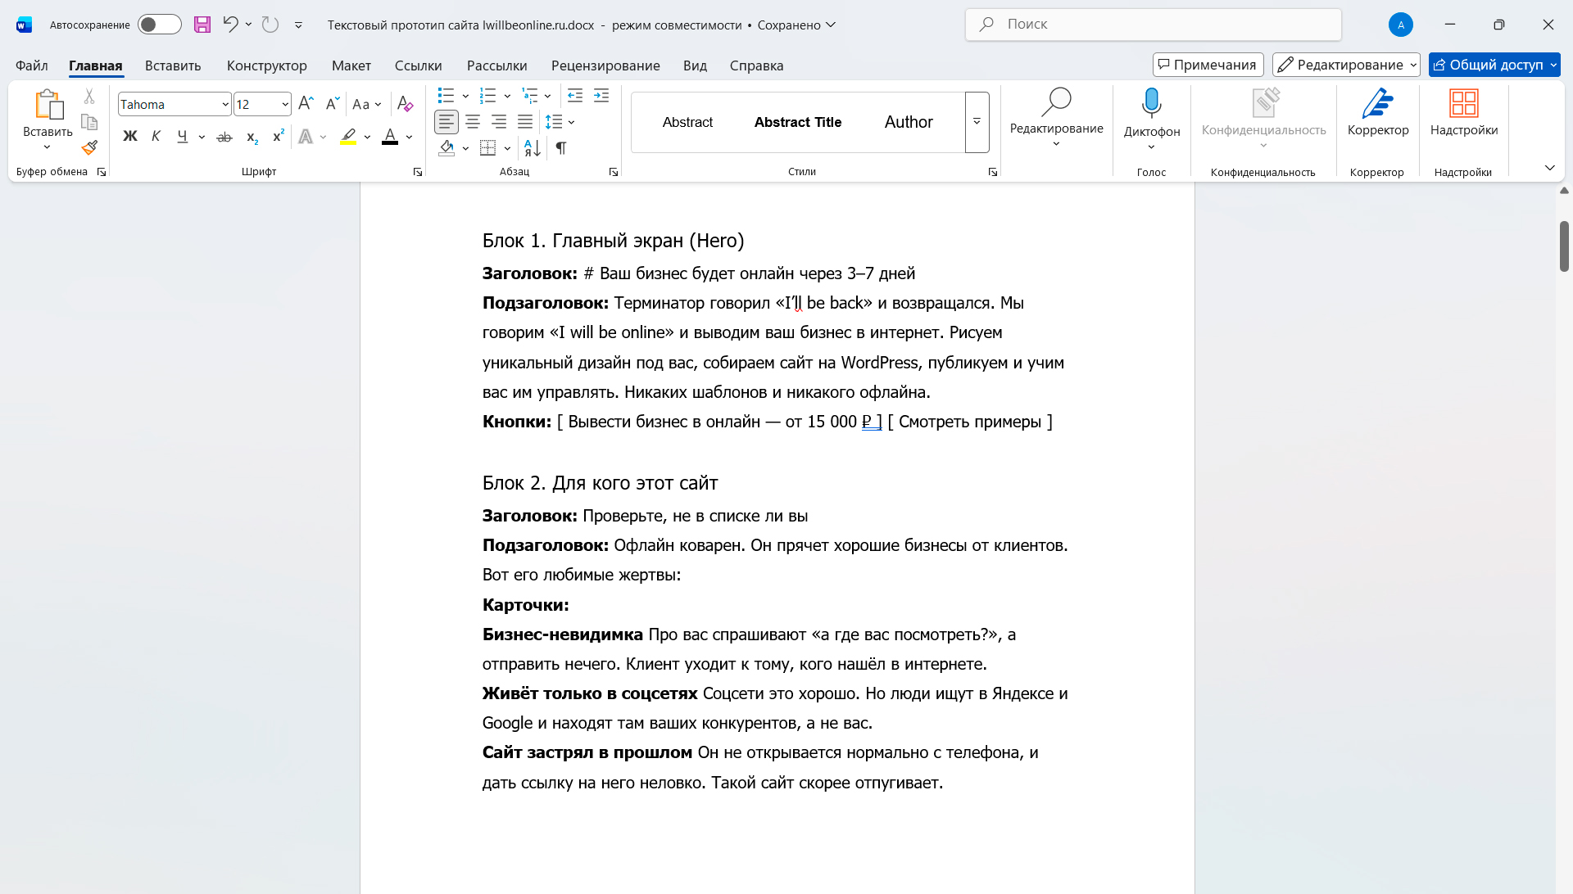1573x894 pixels.
Task: Toggle italic К formatting
Action: coord(156,137)
